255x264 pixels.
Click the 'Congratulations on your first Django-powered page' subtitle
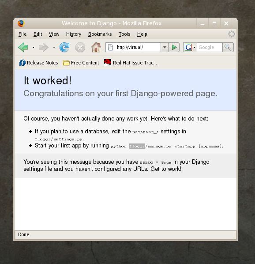pos(120,94)
